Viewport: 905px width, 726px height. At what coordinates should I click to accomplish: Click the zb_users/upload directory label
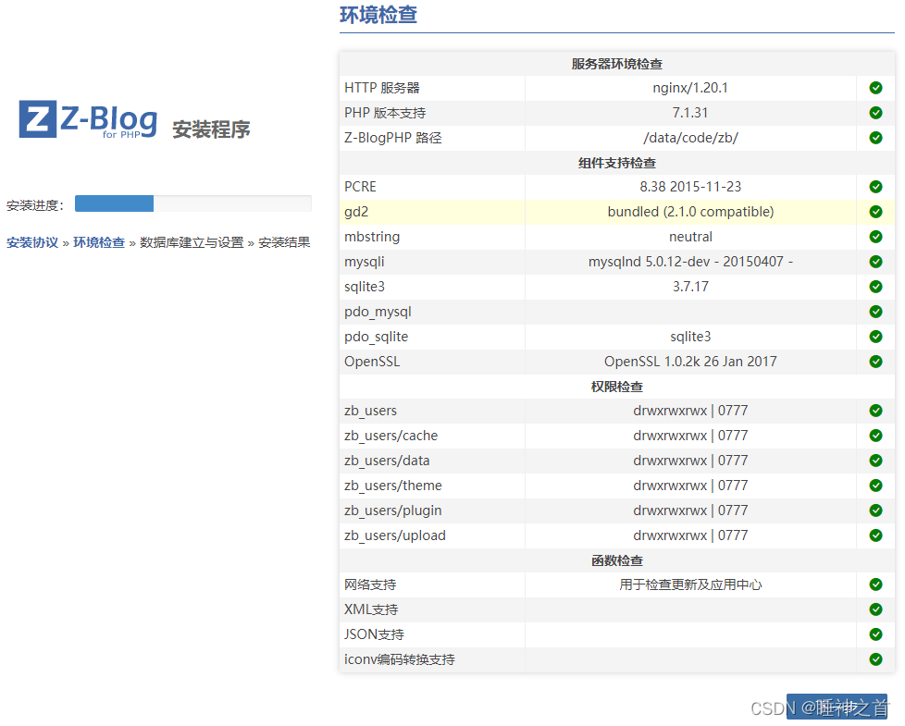[x=395, y=535]
